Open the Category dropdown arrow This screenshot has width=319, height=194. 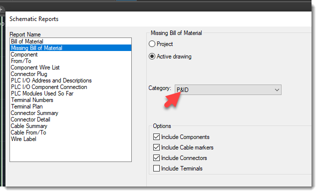277,90
